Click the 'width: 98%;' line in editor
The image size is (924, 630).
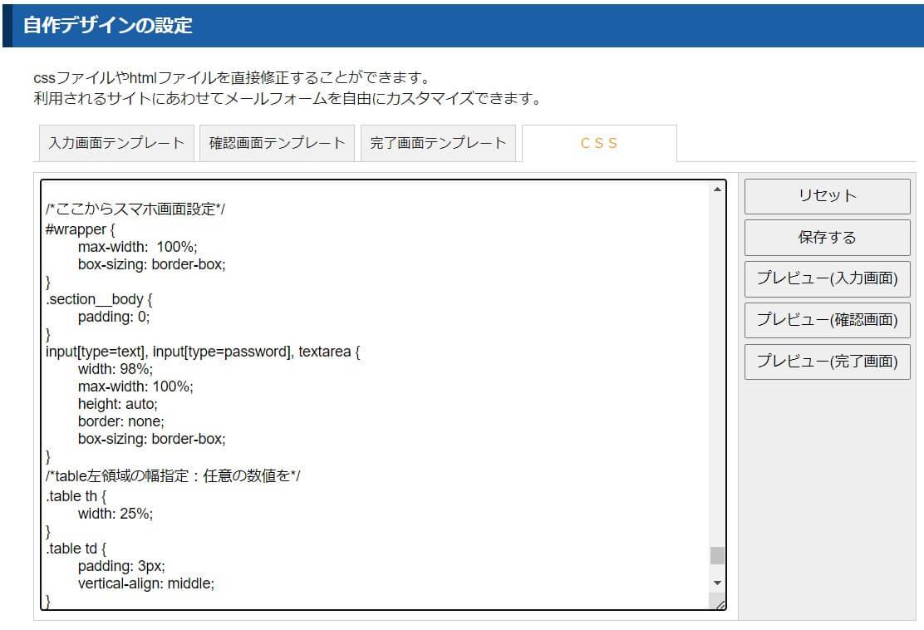(116, 369)
